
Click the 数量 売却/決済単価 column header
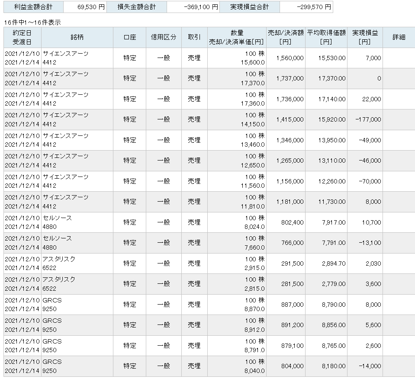click(237, 37)
